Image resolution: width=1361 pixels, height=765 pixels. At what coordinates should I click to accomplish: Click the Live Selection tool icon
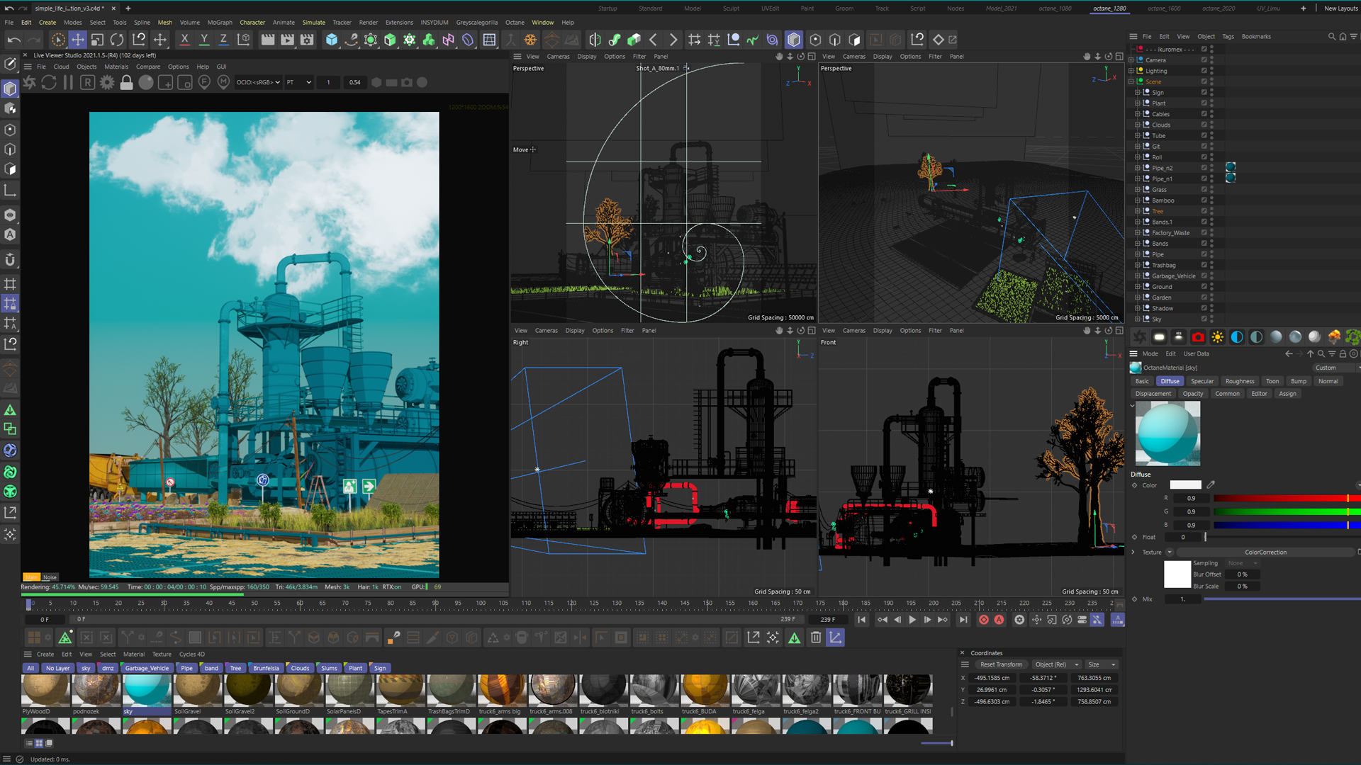[58, 40]
